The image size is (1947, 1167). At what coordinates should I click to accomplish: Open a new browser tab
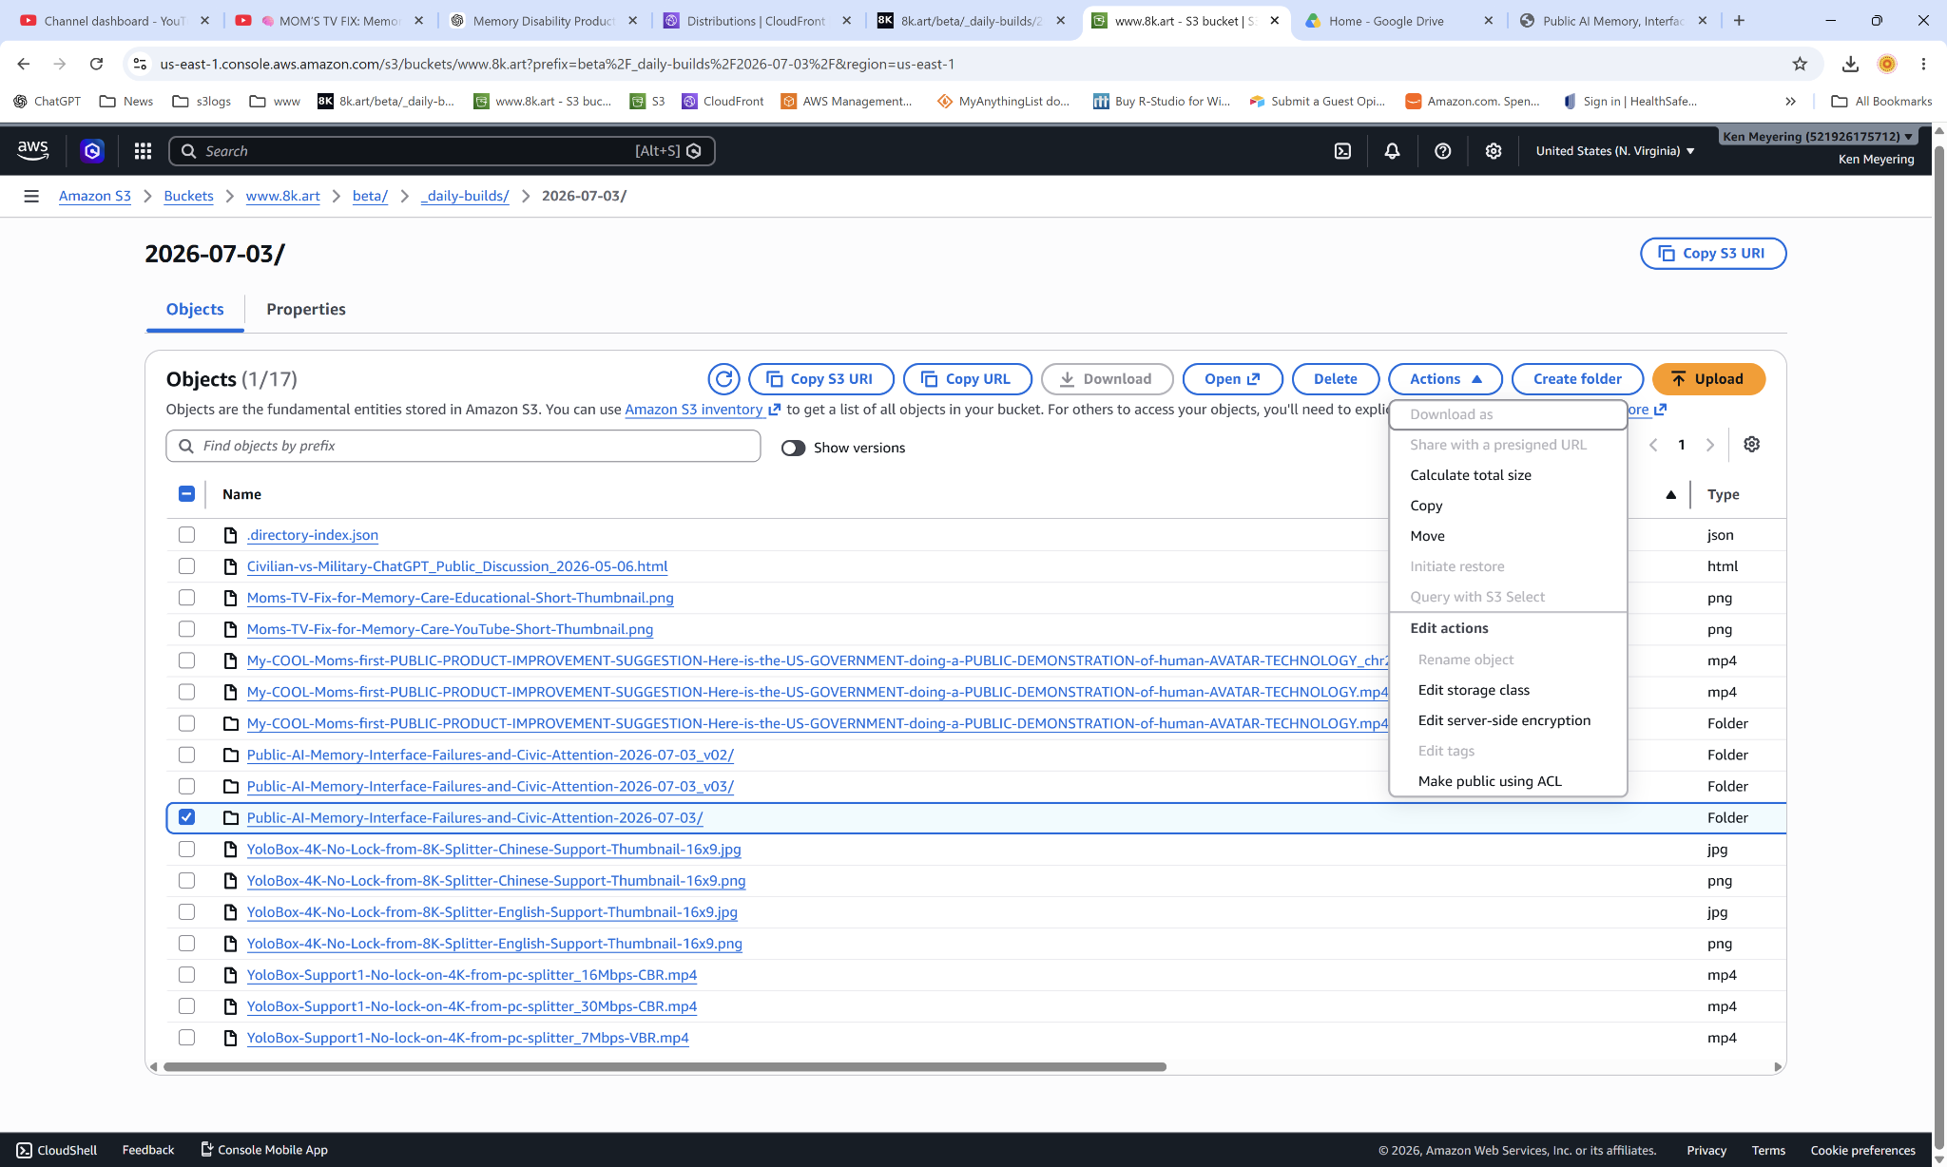pos(1739,20)
